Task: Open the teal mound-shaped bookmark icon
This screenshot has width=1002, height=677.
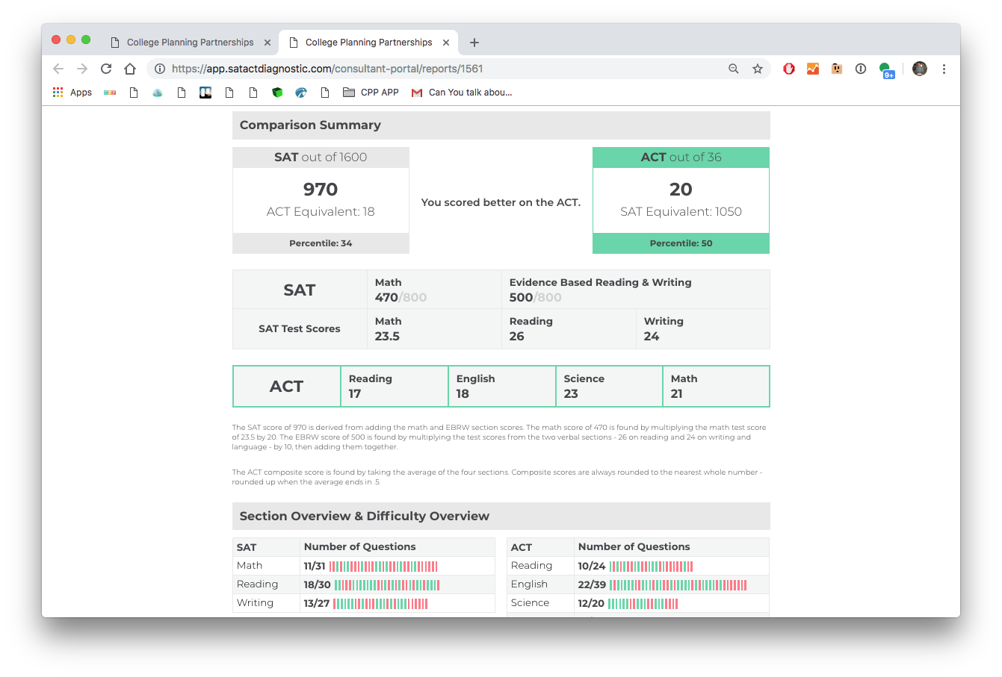Action: point(158,93)
